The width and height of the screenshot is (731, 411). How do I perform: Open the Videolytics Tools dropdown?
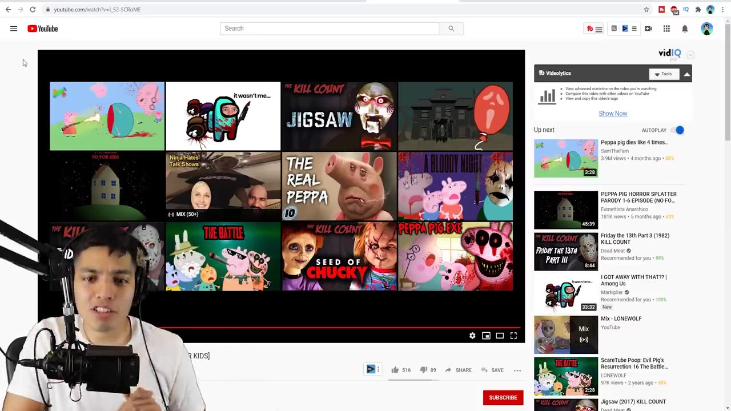(664, 74)
